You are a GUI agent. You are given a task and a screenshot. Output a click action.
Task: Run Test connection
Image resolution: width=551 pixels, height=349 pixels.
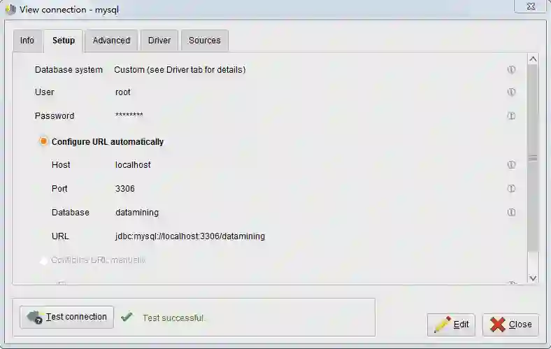point(66,317)
